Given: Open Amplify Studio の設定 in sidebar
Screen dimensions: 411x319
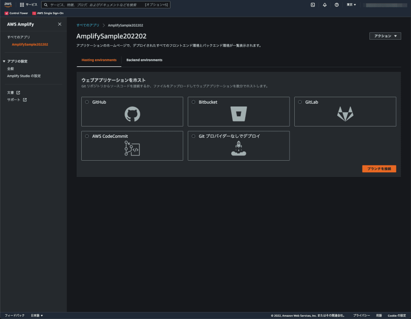Looking at the screenshot, I should (24, 76).
